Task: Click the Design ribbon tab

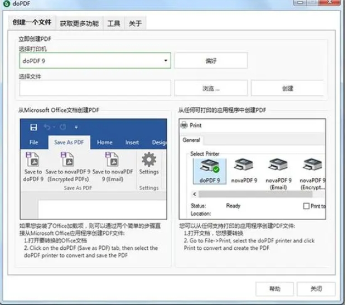Action: (159, 142)
